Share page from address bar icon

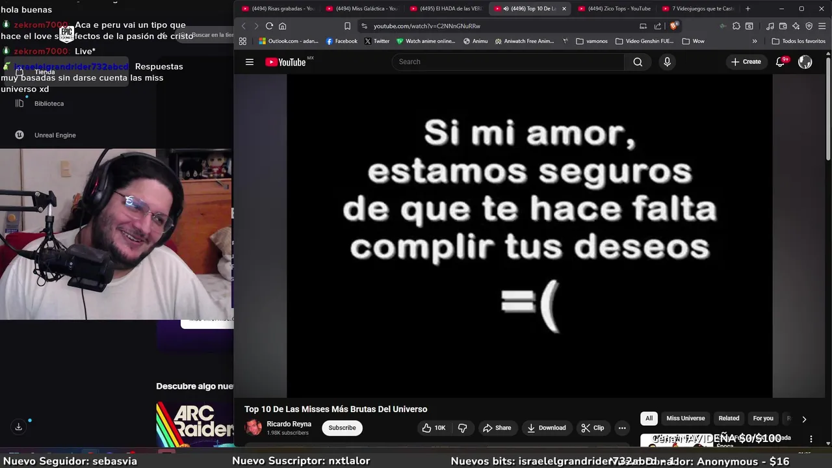point(658,26)
